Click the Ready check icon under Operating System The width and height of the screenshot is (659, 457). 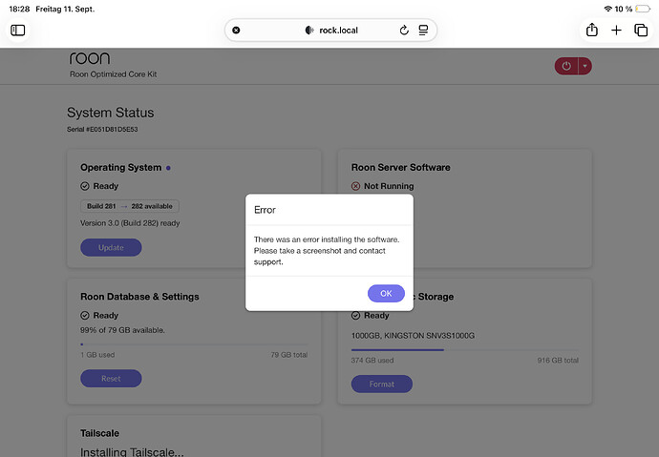click(85, 186)
